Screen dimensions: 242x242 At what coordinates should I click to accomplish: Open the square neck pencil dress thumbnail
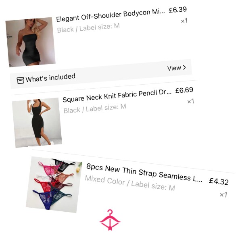pyautogui.click(x=37, y=123)
